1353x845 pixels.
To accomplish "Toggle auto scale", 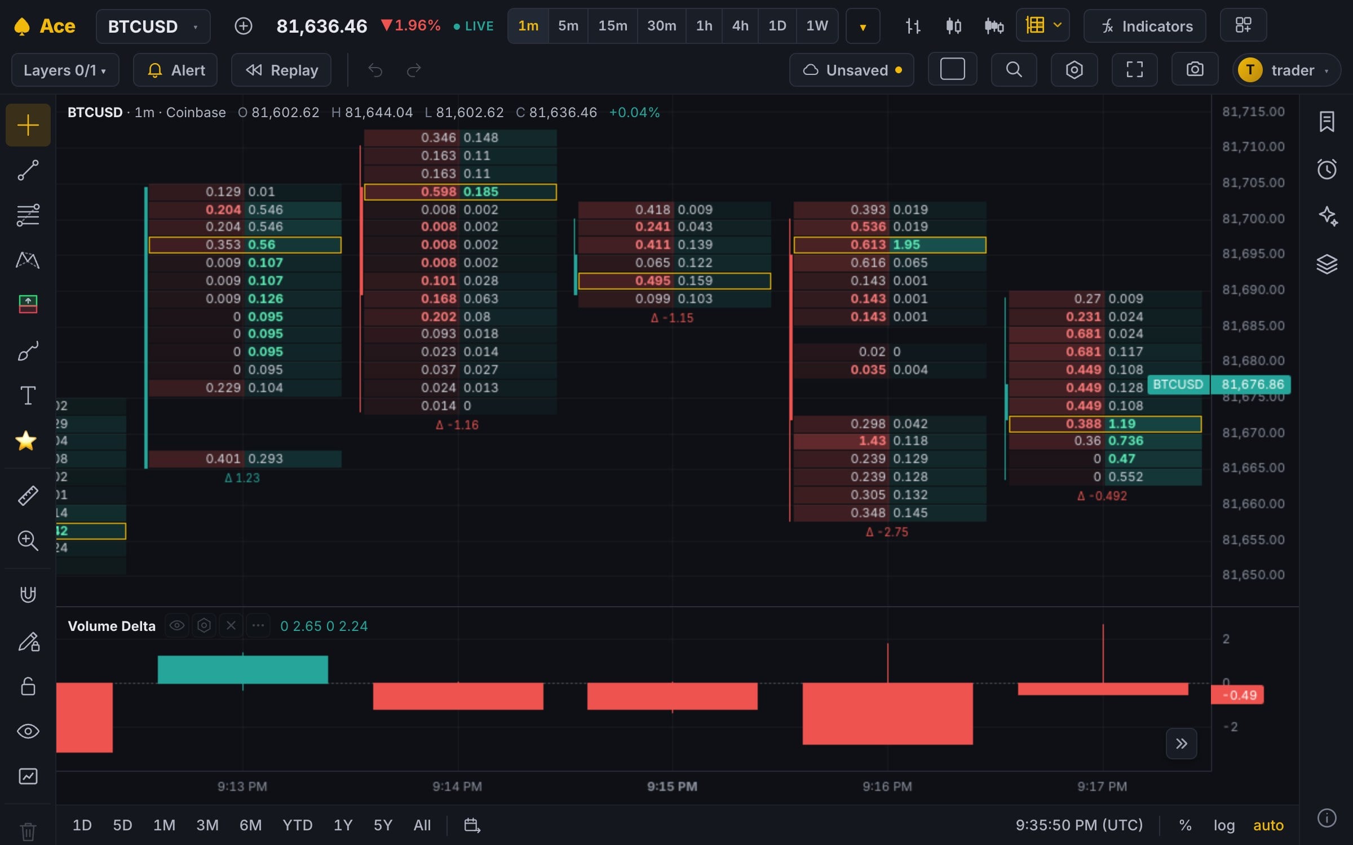I will [x=1268, y=825].
